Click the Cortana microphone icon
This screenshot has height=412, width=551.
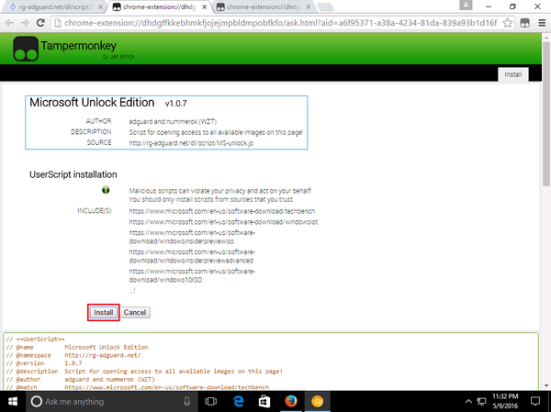[x=186, y=402]
